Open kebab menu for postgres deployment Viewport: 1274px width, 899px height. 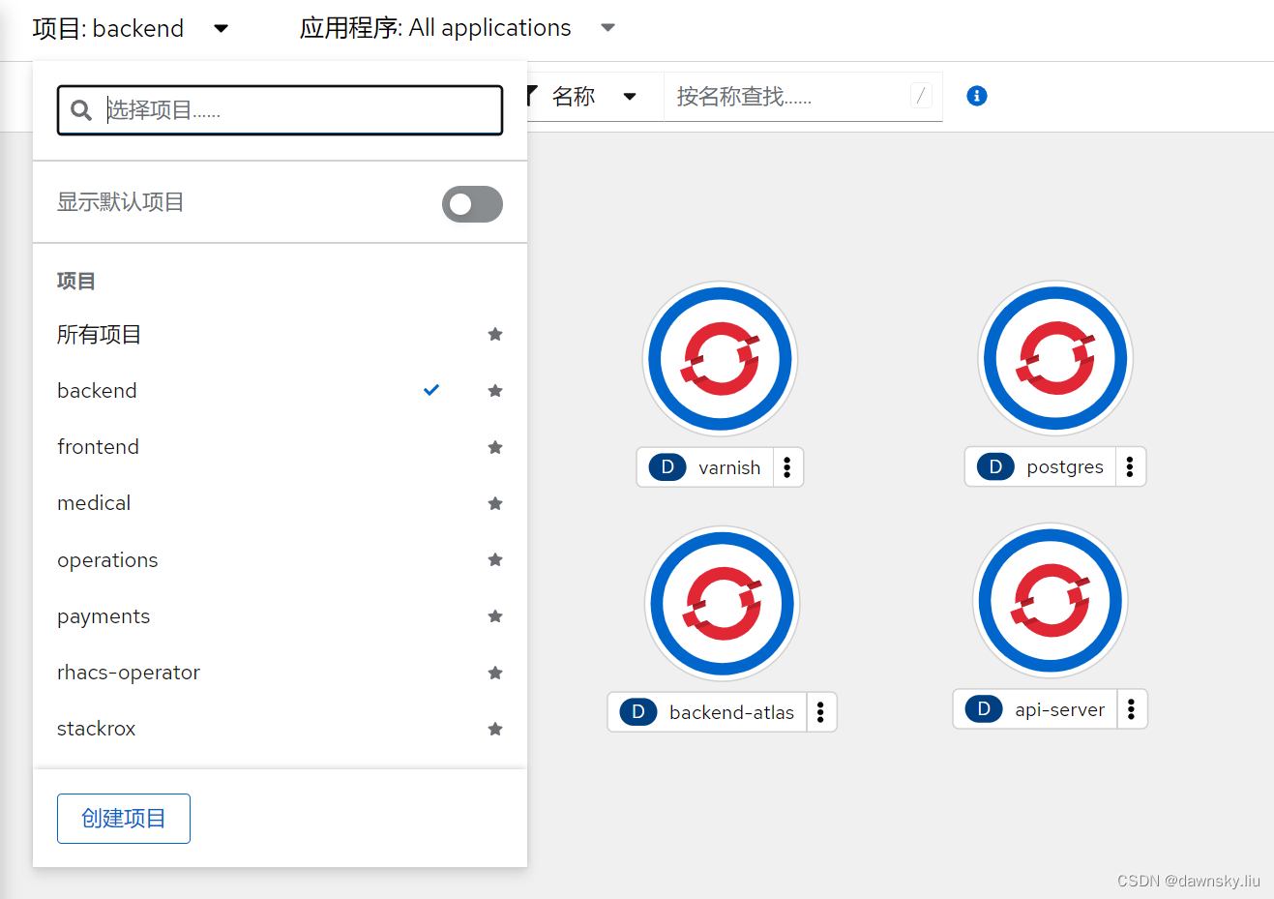[1130, 466]
